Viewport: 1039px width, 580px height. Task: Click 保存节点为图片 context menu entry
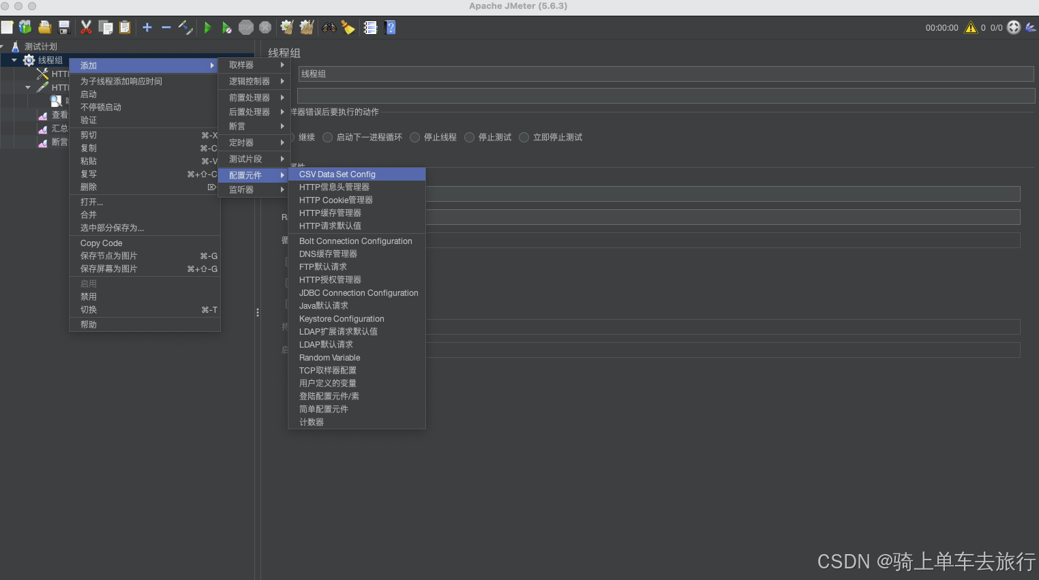click(x=145, y=256)
